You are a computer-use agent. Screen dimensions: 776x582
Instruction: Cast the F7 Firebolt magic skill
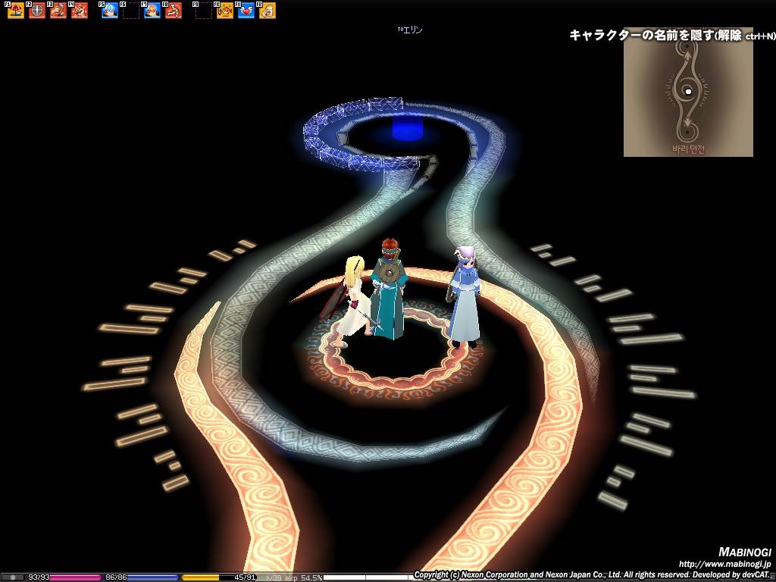[152, 11]
